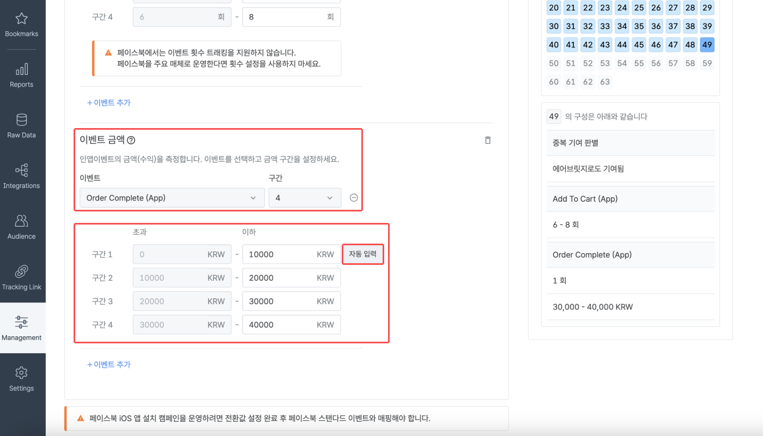This screenshot has height=436, width=763.
Task: Edit 구간 2 upper limit field 20000
Action: pos(292,278)
